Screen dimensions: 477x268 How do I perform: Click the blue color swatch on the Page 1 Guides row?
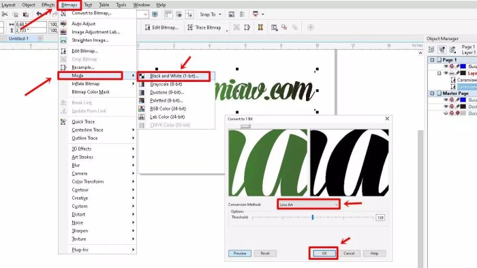[x=463, y=66]
